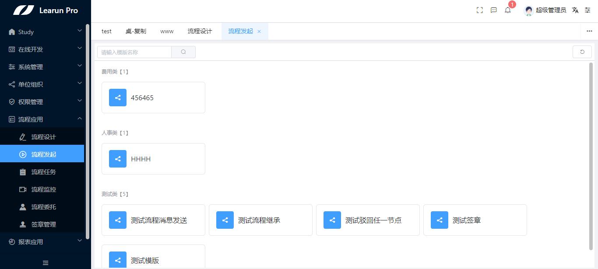The width and height of the screenshot is (598, 269).
Task: Click the search magnifier icon
Action: point(183,52)
